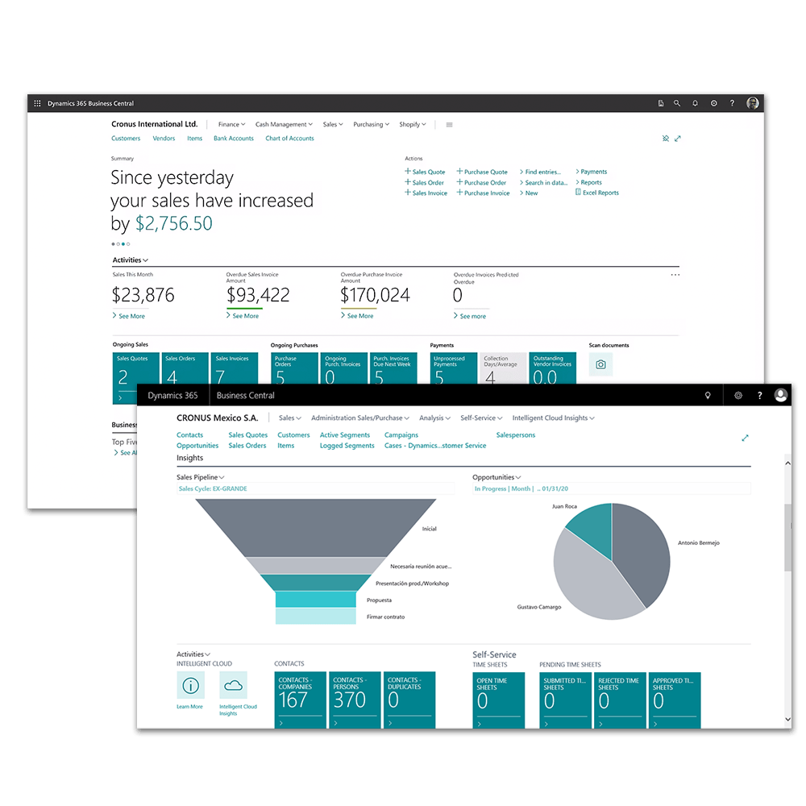Click the Excel Reports action
Image resolution: width=806 pixels, height=806 pixels.
pyautogui.click(x=596, y=193)
